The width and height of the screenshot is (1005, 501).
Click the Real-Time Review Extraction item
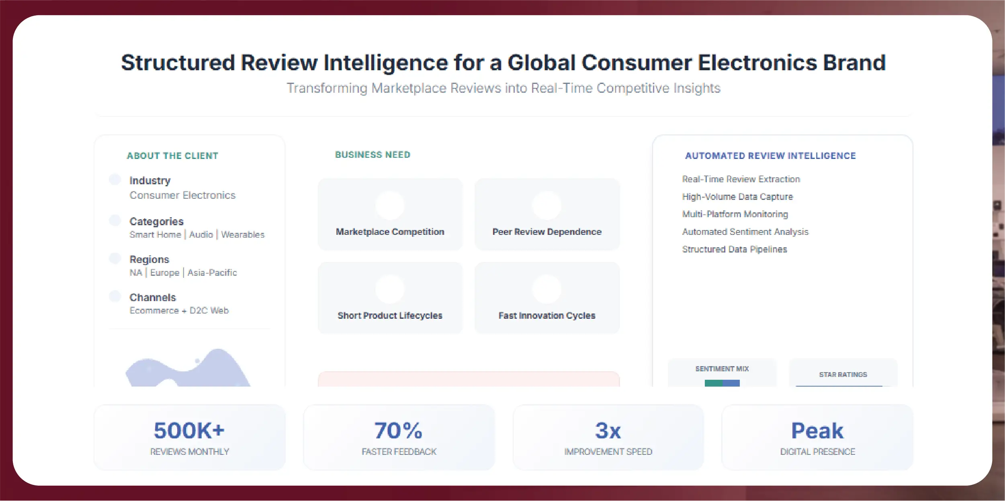click(741, 179)
